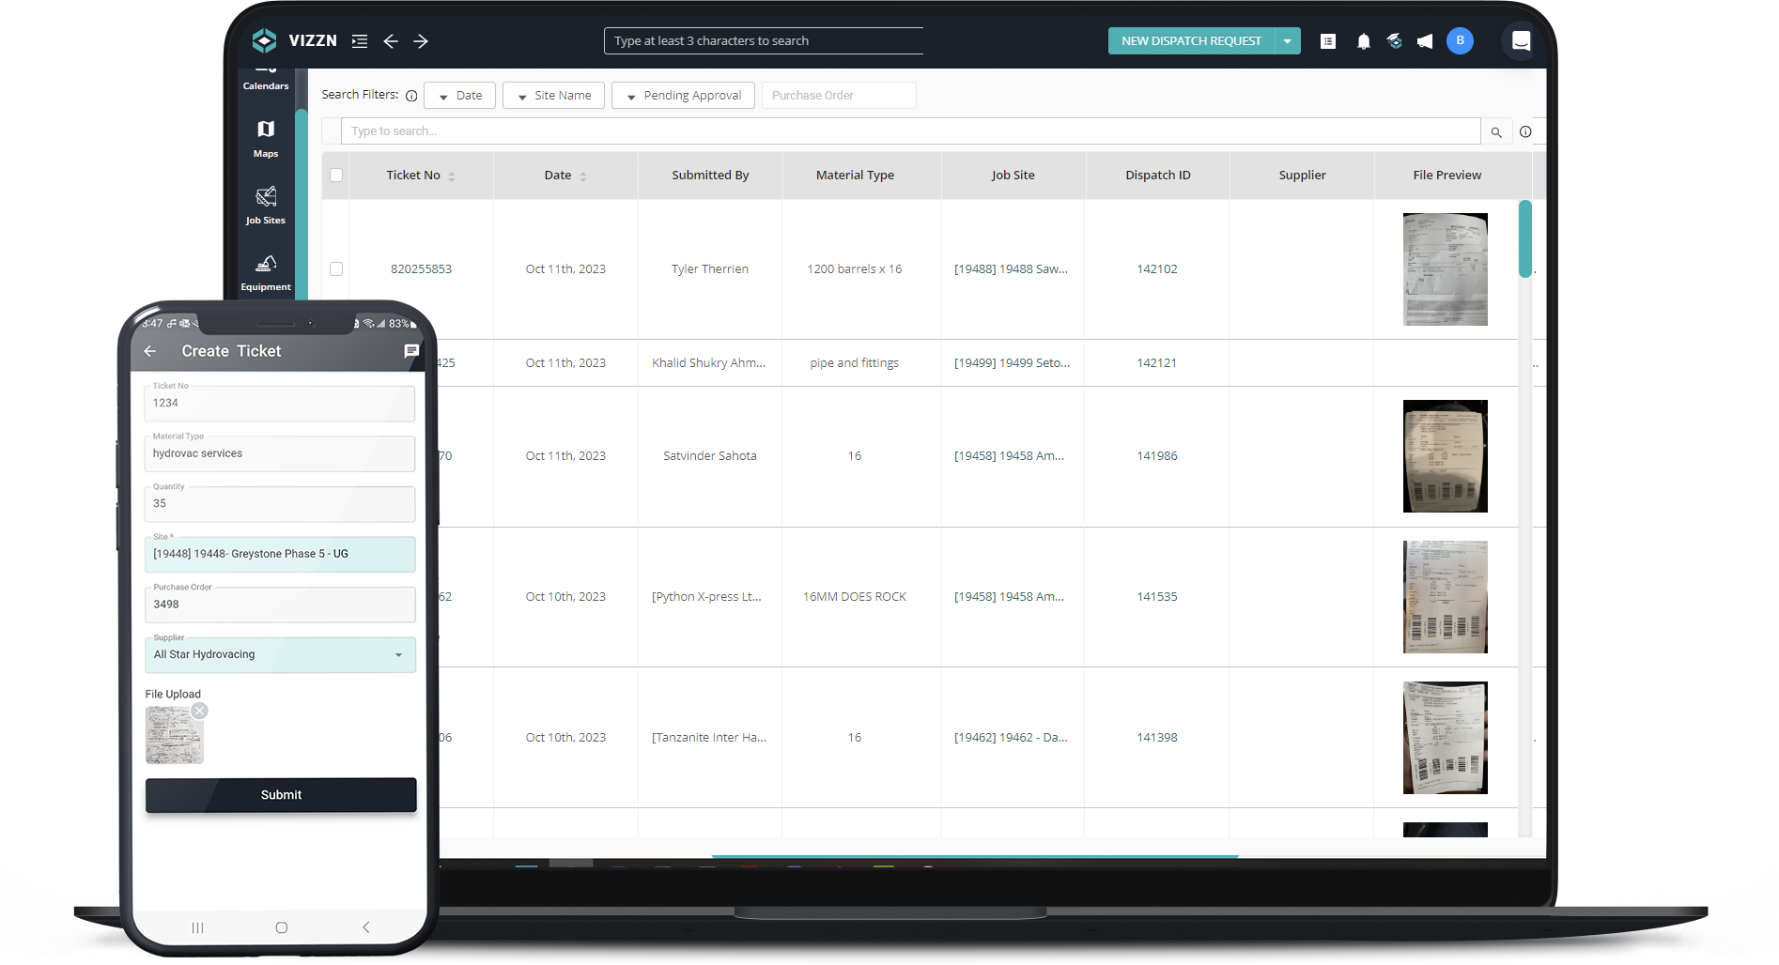Open the Site Name filter dropdown
The height and width of the screenshot is (965, 1779).
pyautogui.click(x=553, y=95)
